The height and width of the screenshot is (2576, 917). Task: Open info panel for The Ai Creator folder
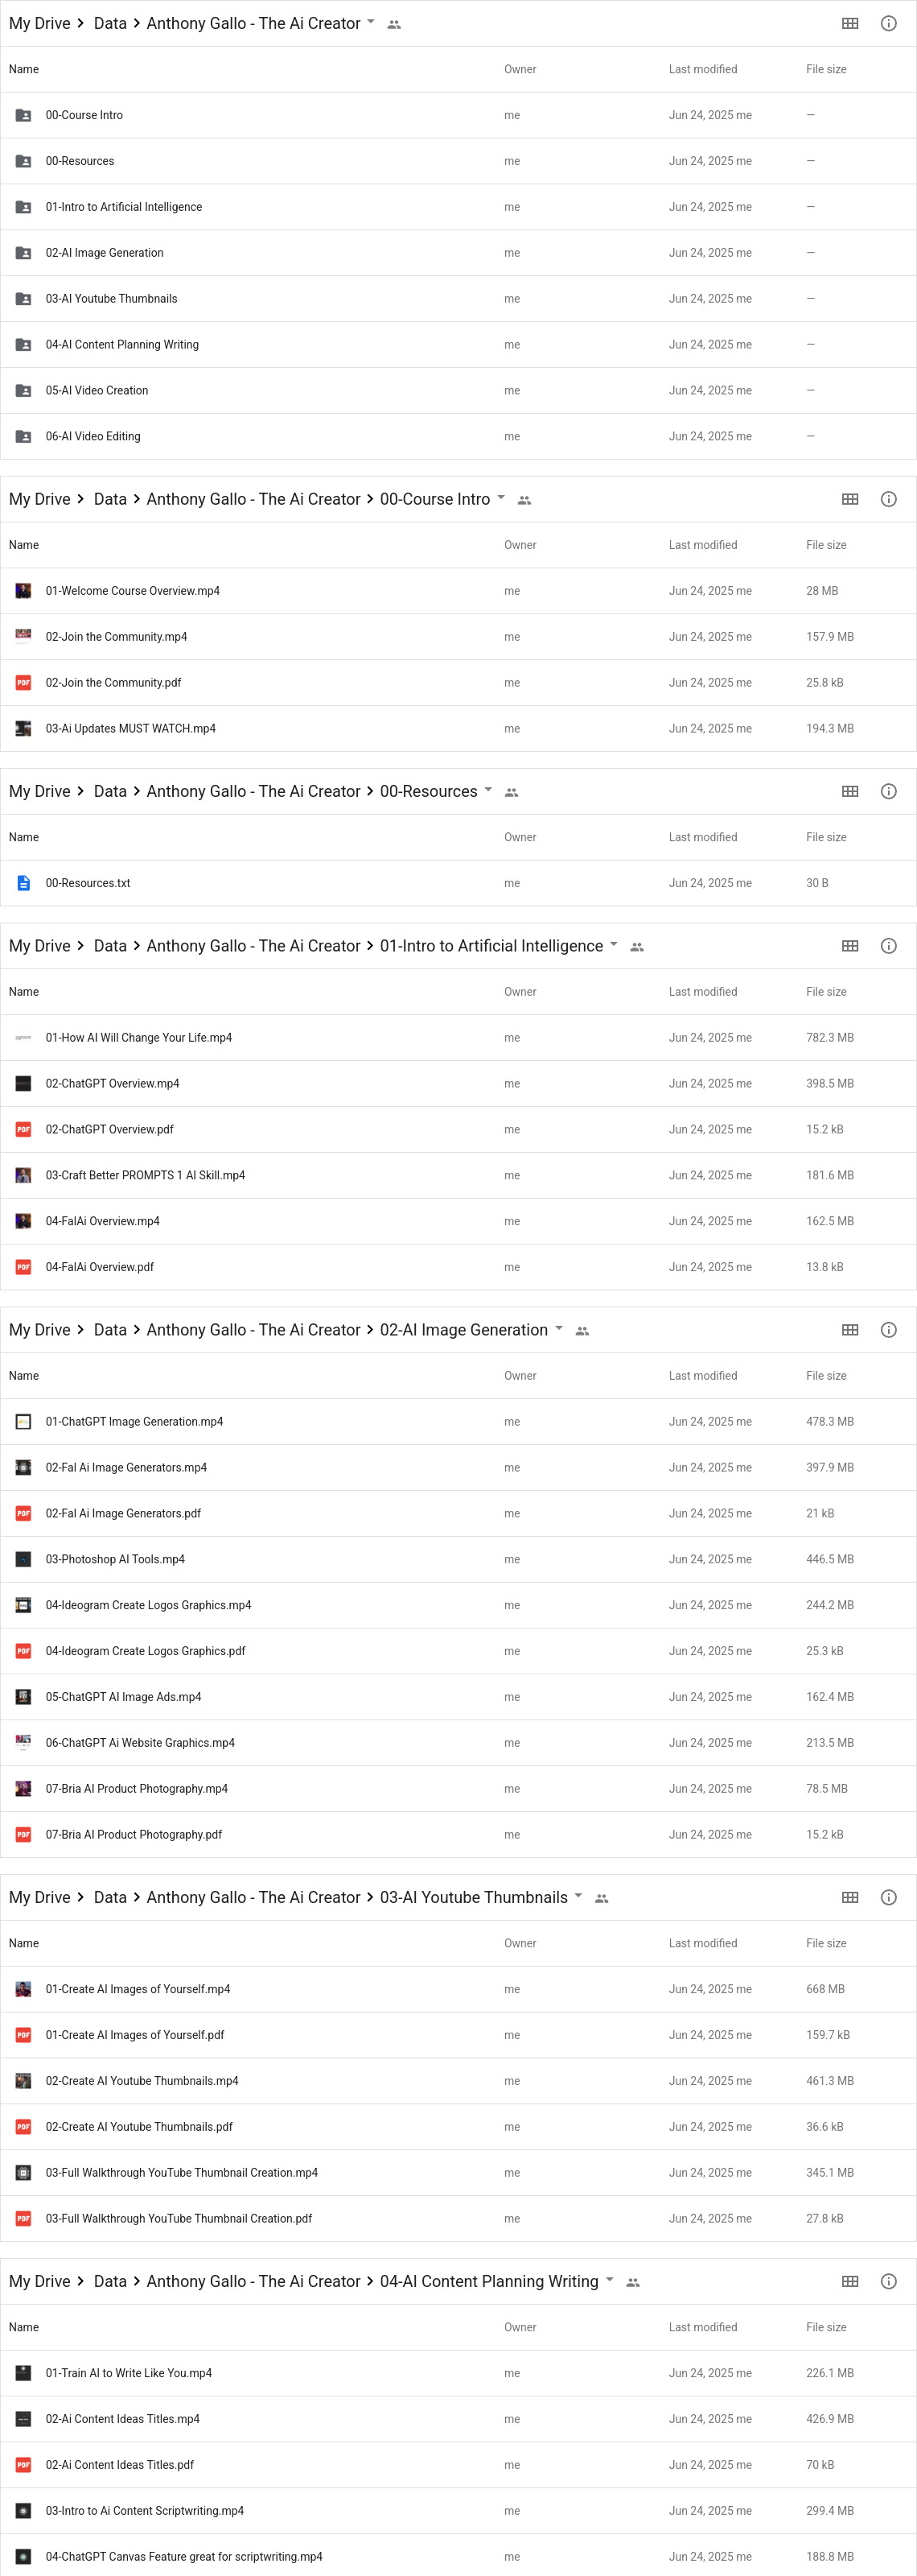[888, 23]
